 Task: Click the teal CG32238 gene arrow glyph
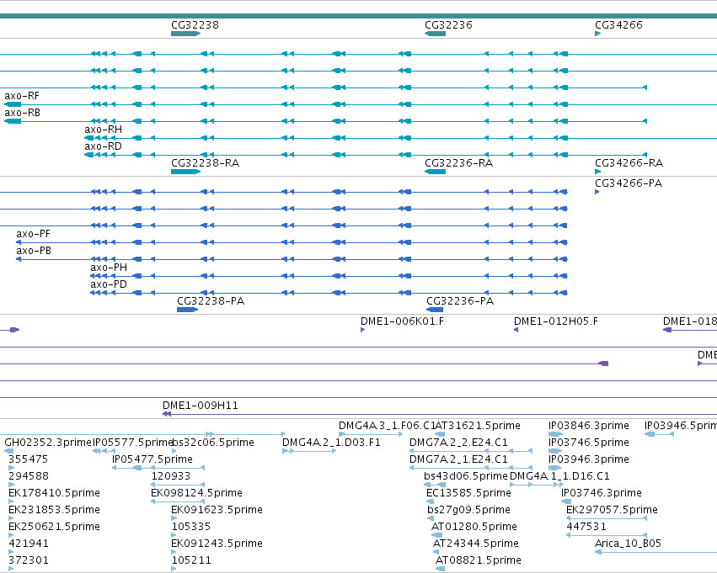(185, 34)
